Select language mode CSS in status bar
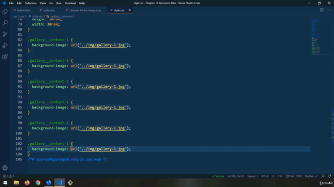The width and height of the screenshot is (334, 187). pos(280,176)
